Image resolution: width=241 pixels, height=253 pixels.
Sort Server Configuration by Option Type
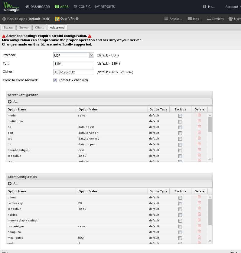tap(159, 110)
